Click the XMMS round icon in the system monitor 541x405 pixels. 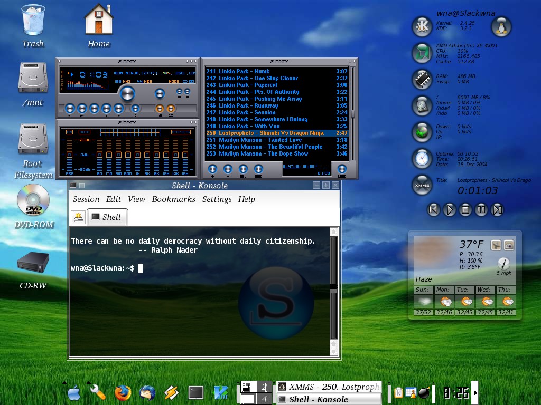click(x=422, y=185)
